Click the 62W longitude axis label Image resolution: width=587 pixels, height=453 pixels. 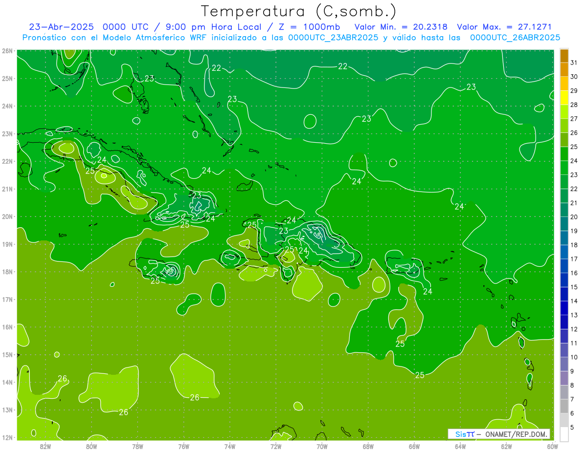[506, 446]
